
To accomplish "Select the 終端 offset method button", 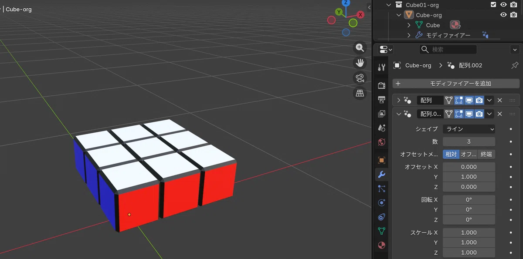I will tap(487, 154).
